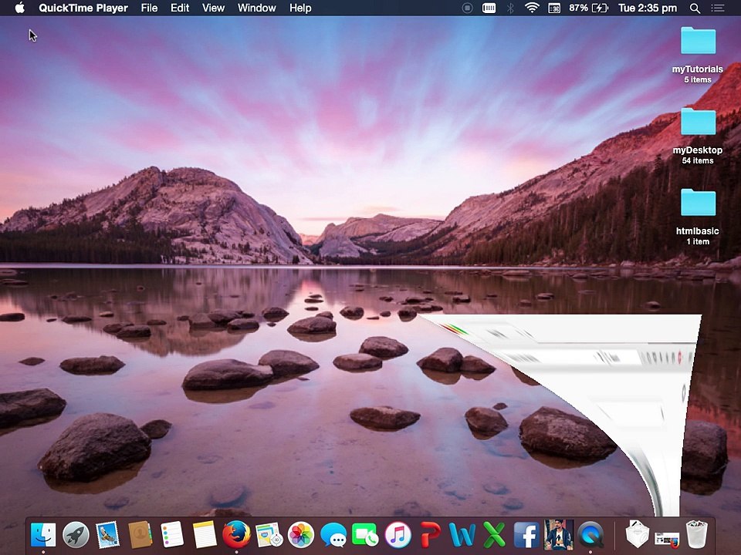The height and width of the screenshot is (555, 741).
Task: Open the Window menu
Action: 256,8
